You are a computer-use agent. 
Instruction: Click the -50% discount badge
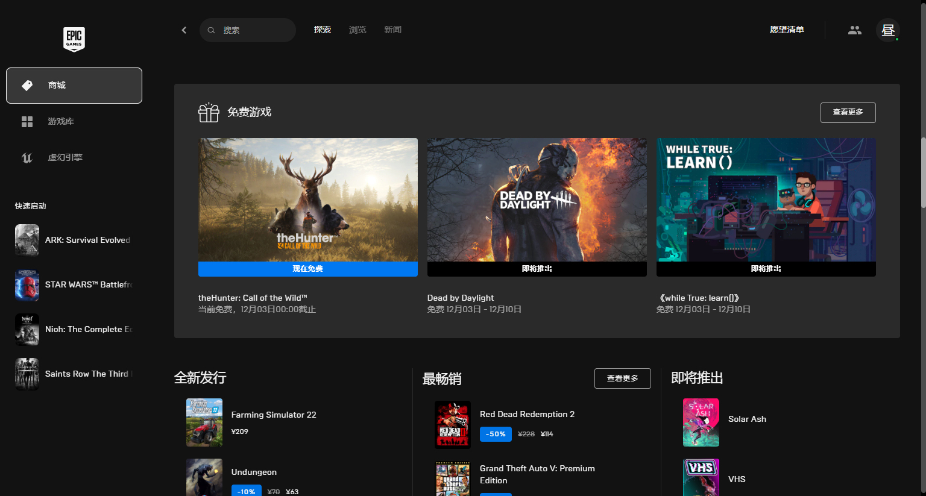point(496,434)
